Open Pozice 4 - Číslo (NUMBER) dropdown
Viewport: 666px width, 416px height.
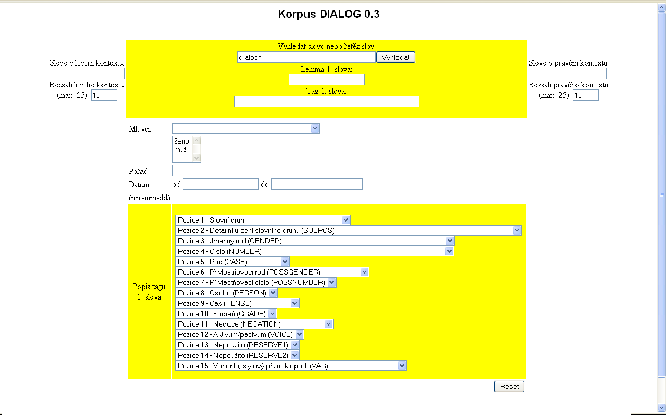click(x=315, y=251)
